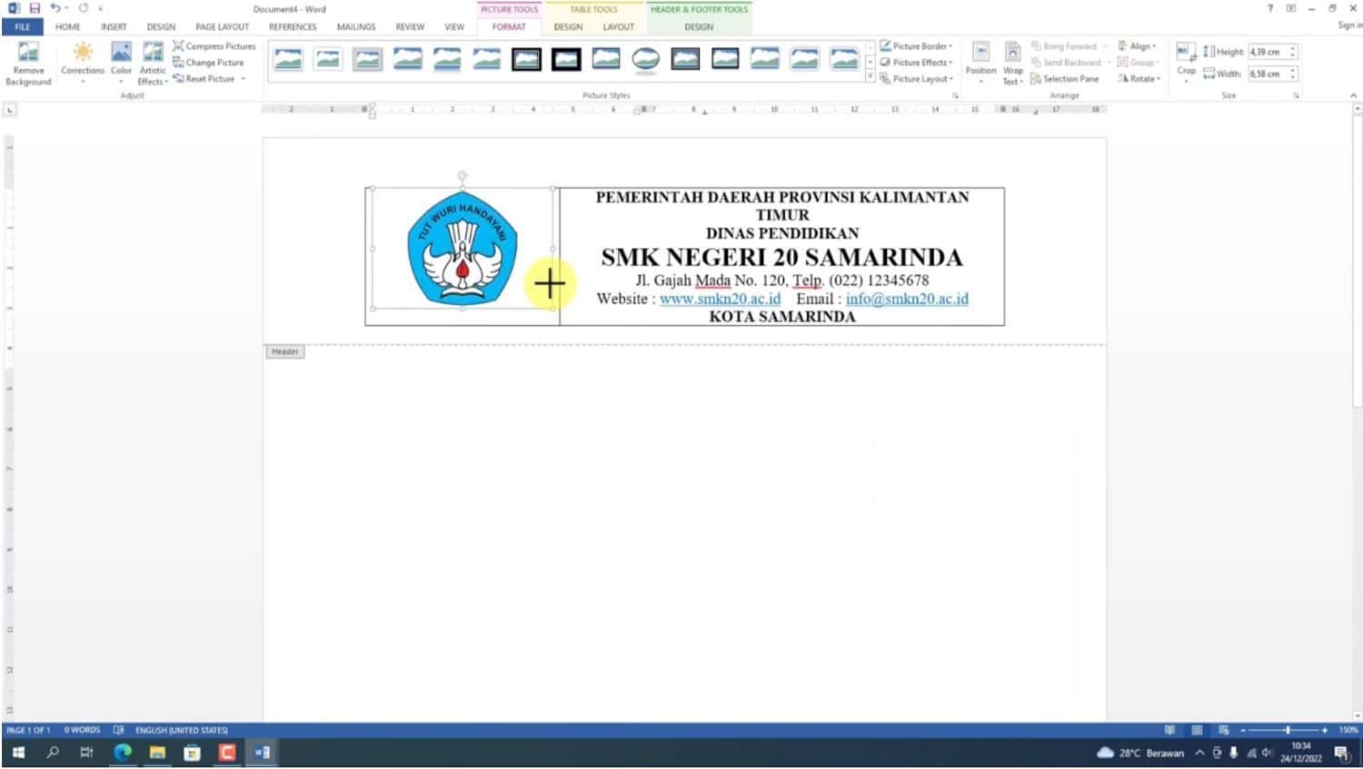This screenshot has height=769, width=1363.
Task: Open Header & Footer Tools DESIGN tab
Action: pos(699,27)
